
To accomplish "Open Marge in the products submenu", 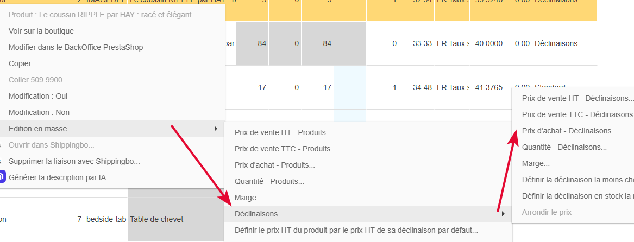I will (x=248, y=198).
